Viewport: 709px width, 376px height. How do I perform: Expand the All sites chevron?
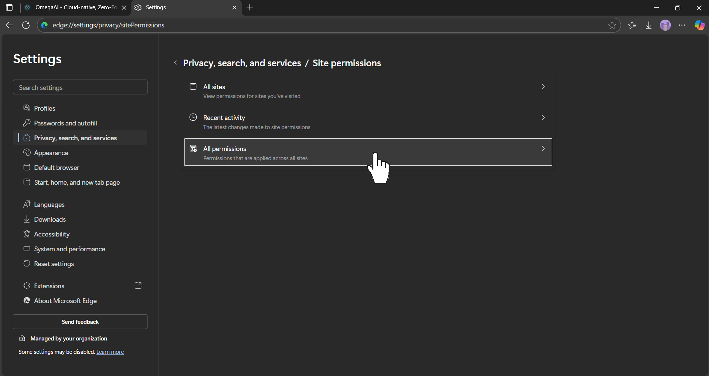click(543, 87)
